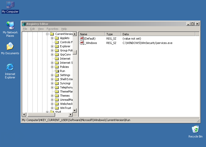Select the Internet key in the tree
This screenshot has width=206, height=147.
pos(65,59)
